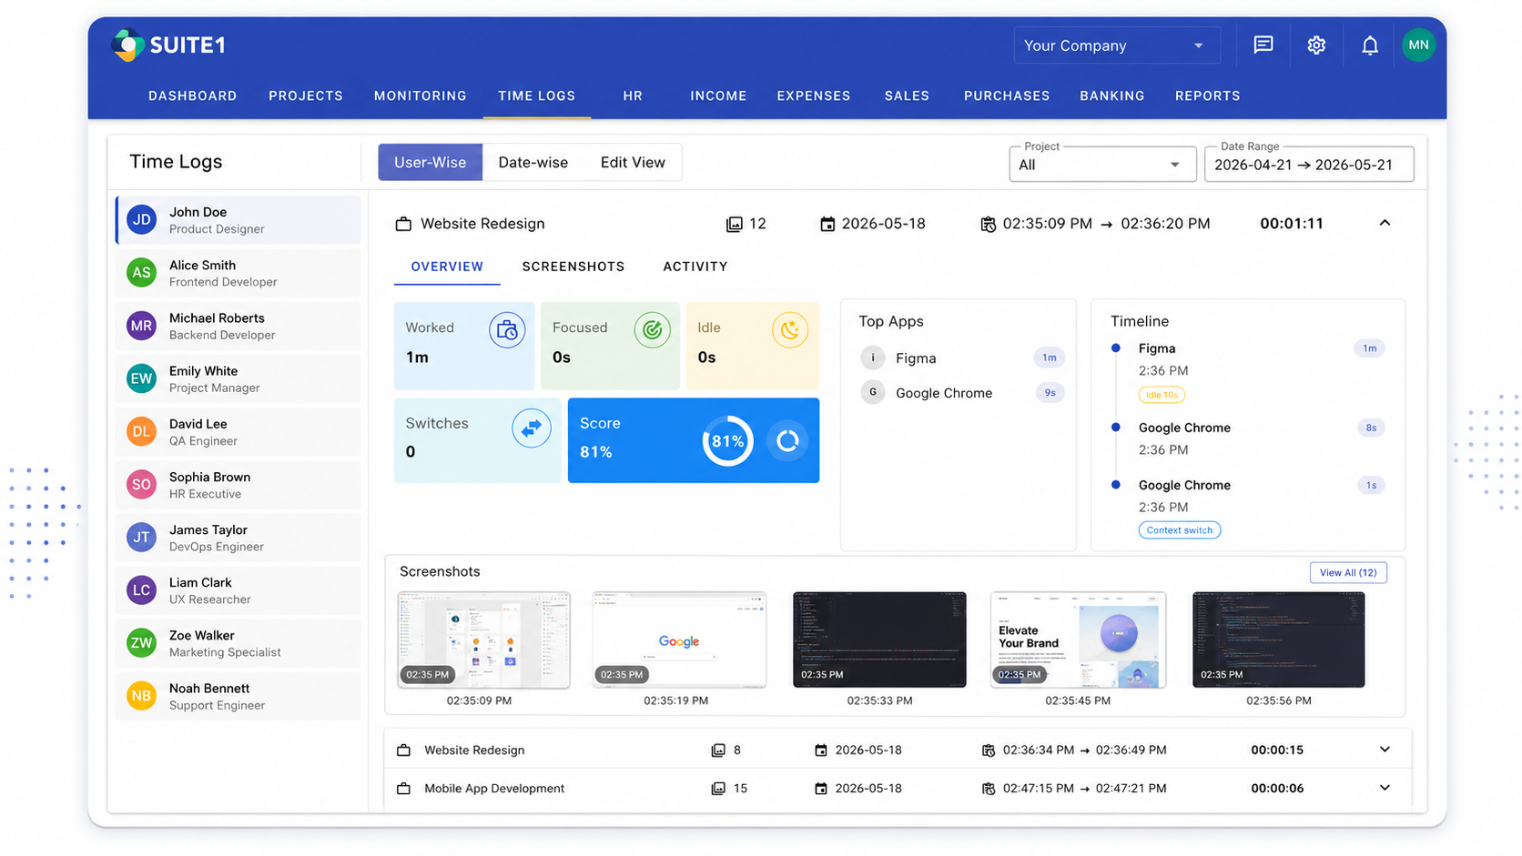Click Alice Smith's AS avatar
The height and width of the screenshot is (856, 1522).
[x=141, y=272]
